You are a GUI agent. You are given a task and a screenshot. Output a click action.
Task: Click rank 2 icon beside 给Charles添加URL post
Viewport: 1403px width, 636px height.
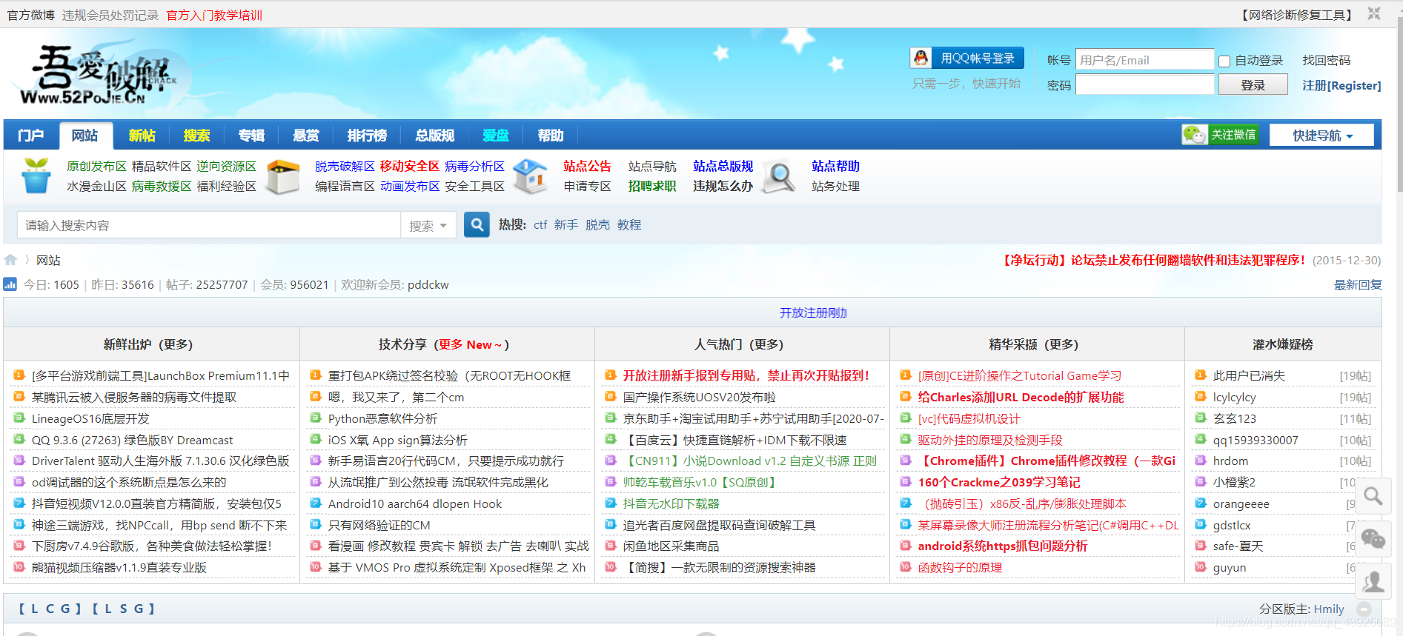pyautogui.click(x=906, y=397)
